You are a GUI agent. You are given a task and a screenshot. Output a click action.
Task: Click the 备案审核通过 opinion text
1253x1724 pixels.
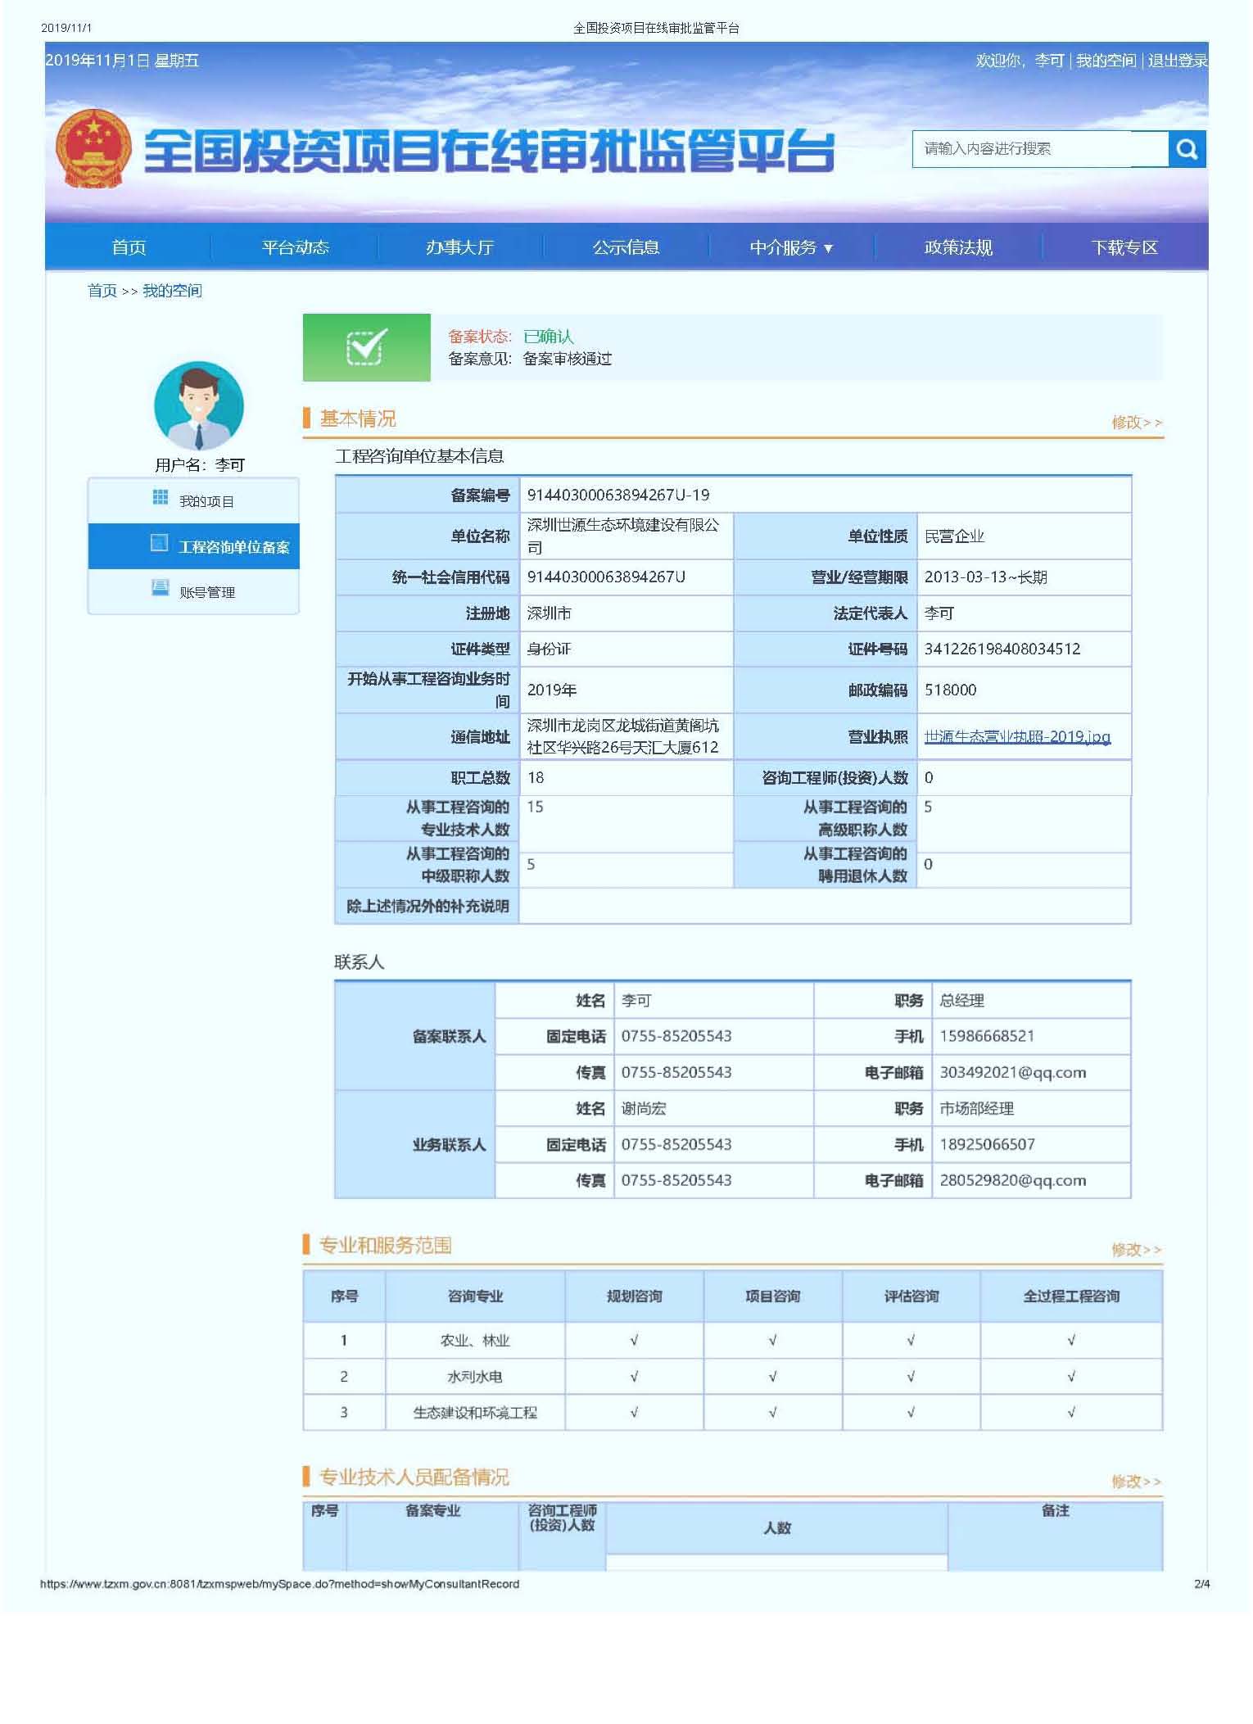(568, 359)
